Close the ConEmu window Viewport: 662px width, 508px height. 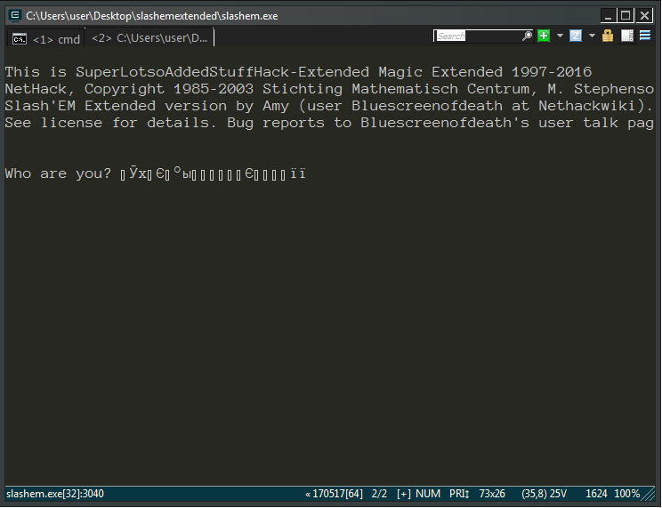[x=644, y=16]
